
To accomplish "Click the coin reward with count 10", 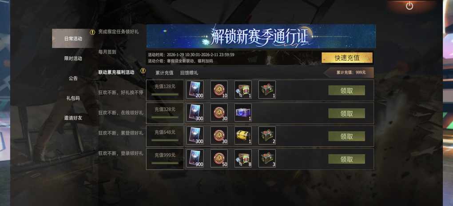I will coord(219,90).
